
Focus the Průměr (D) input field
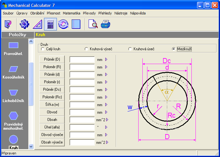[82, 59]
